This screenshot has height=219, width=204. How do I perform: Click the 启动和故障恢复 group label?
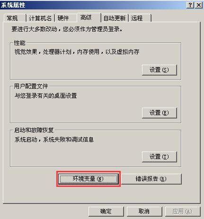tap(34, 130)
